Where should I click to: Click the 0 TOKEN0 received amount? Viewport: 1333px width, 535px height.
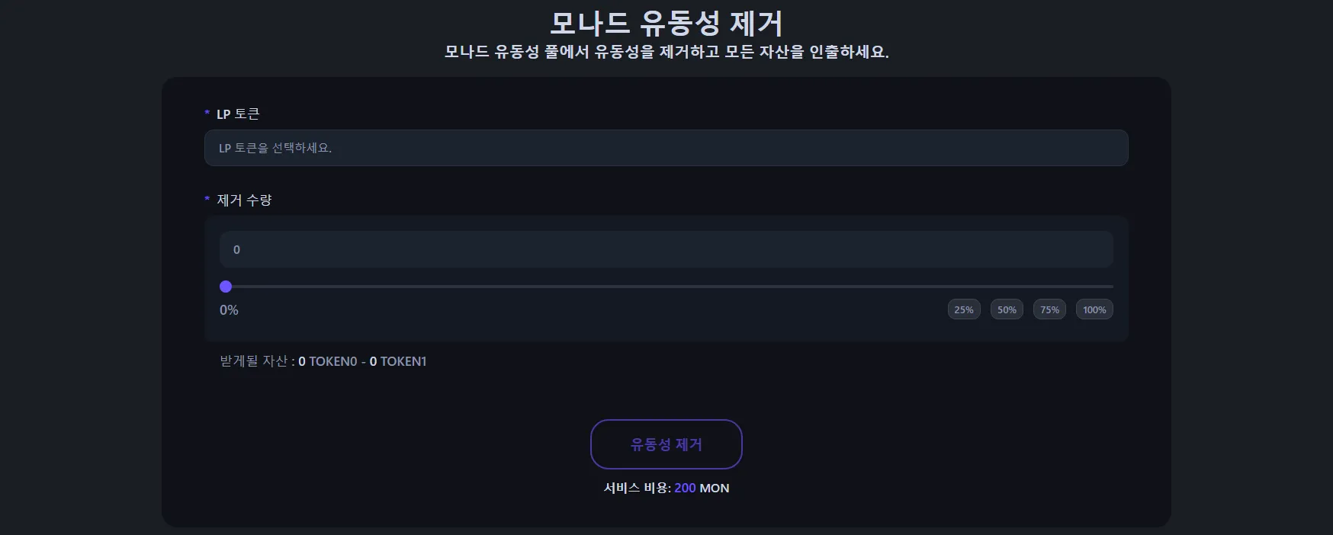point(328,361)
